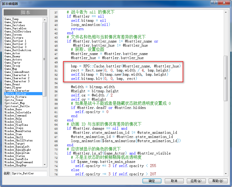Click code editor scroll-up arrow
This screenshot has width=232, height=187.
click(x=226, y=12)
